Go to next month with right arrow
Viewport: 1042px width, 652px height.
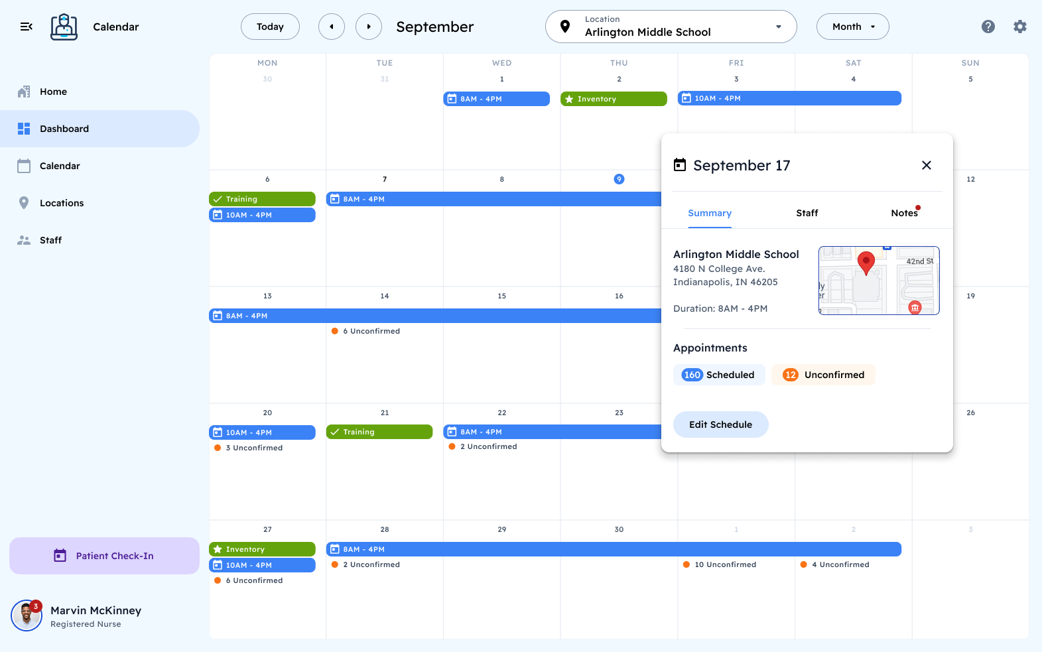pyautogui.click(x=369, y=27)
